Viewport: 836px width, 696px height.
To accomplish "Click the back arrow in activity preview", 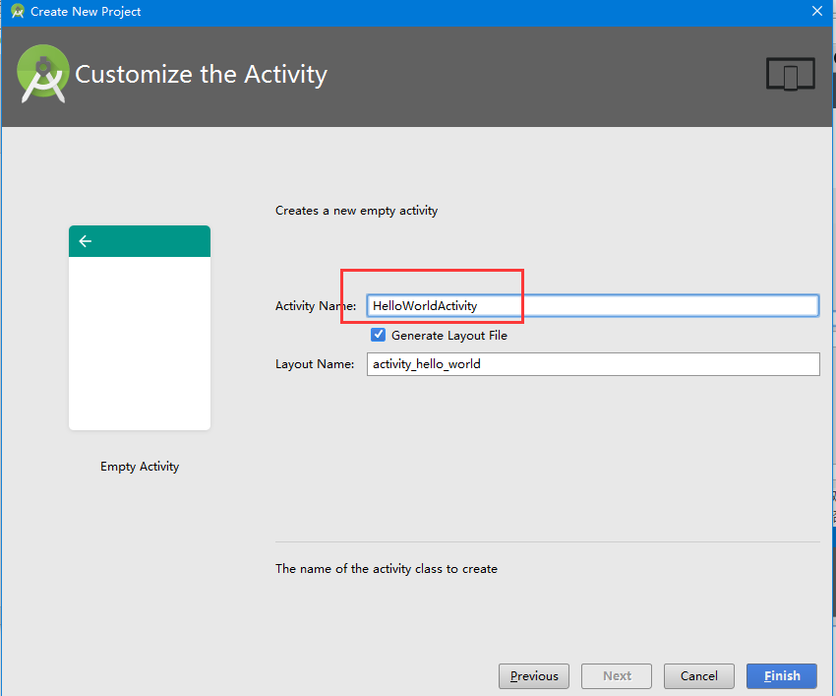I will point(86,241).
